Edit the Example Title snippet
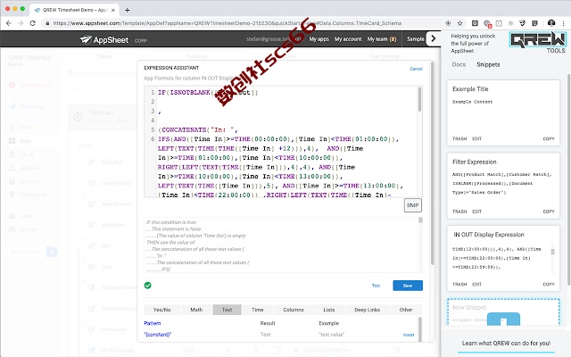The width and height of the screenshot is (571, 357). (477, 139)
